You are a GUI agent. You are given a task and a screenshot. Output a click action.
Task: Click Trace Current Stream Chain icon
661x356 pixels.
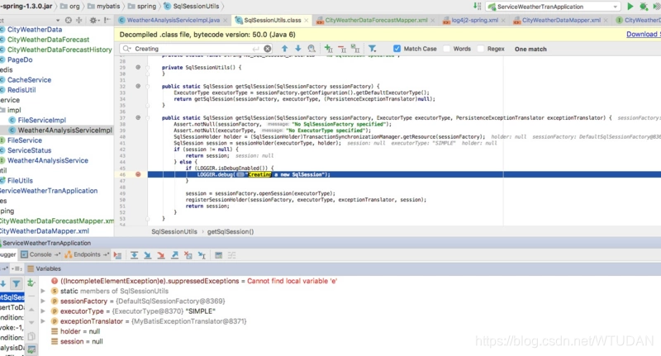(x=232, y=255)
